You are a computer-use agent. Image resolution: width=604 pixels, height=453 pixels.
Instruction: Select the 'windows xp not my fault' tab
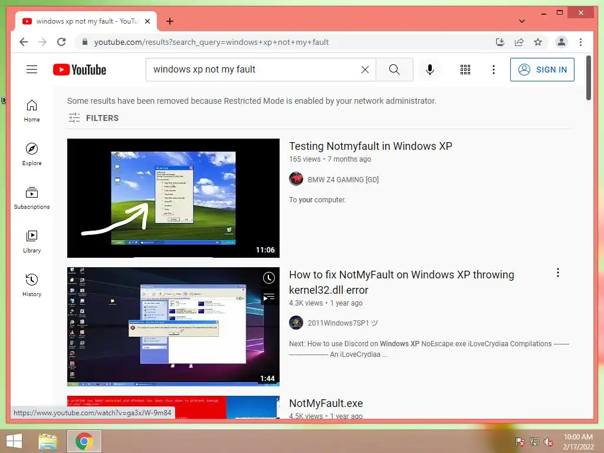click(x=86, y=21)
